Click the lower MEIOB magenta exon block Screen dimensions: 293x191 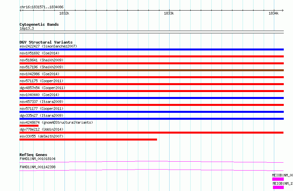(x=278, y=187)
